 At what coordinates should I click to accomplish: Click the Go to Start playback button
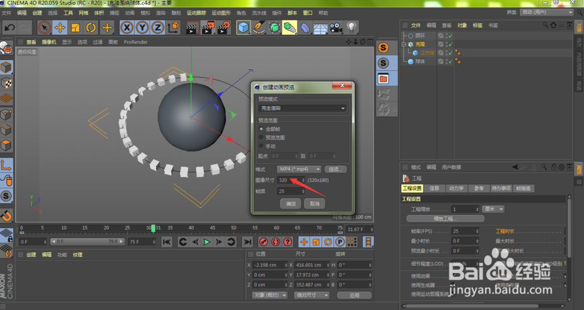pos(166,242)
